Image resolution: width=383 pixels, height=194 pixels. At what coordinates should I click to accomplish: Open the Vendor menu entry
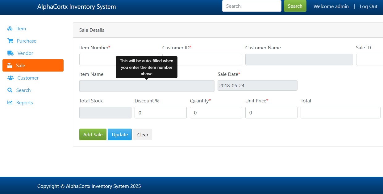[33, 53]
